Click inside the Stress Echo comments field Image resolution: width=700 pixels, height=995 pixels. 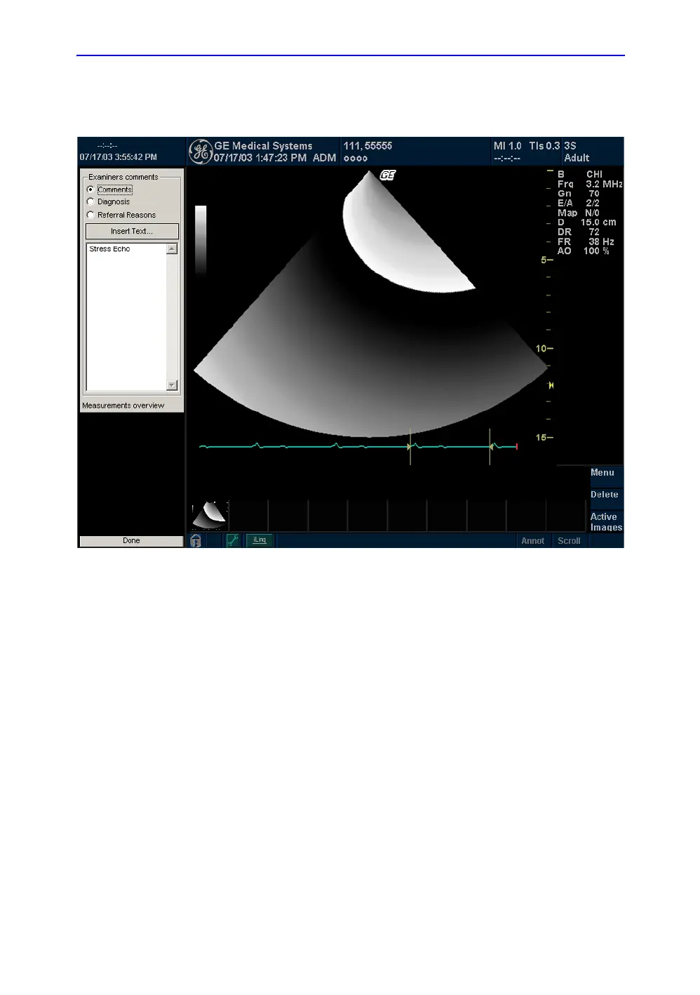coord(126,316)
